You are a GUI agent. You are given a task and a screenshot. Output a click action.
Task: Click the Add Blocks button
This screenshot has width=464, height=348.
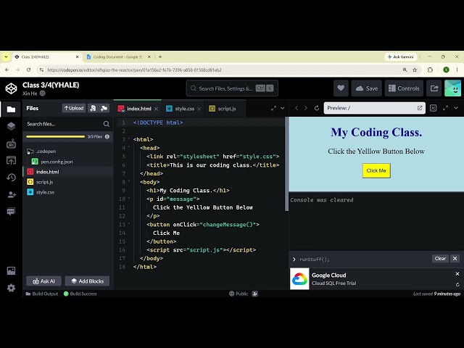pyautogui.click(x=87, y=281)
